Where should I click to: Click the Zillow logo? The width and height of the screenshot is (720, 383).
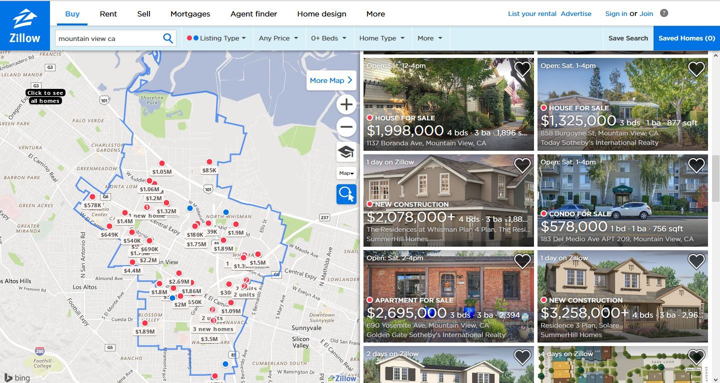[x=24, y=26]
